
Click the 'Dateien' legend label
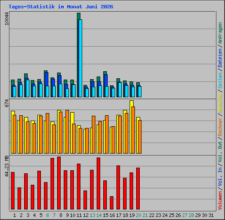pos(220,58)
